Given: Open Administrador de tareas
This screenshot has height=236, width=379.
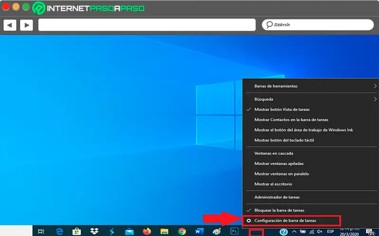Looking at the screenshot, I should coord(311,197).
